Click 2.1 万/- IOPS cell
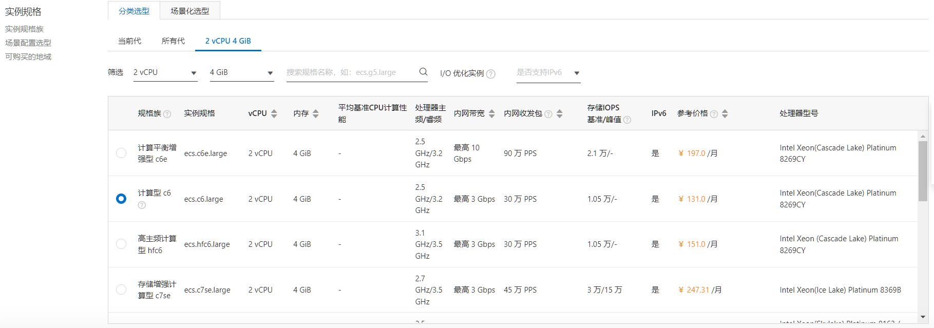934x328 pixels. (x=600, y=153)
